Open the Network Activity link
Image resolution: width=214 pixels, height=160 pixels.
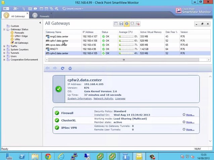click(103, 98)
